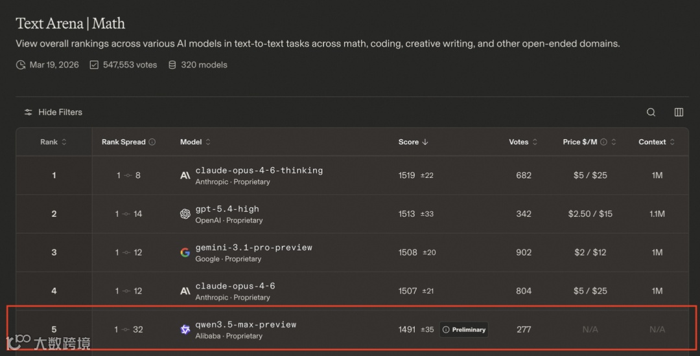700x356 pixels.
Task: Click 547,553 votes text
Action: 130,65
